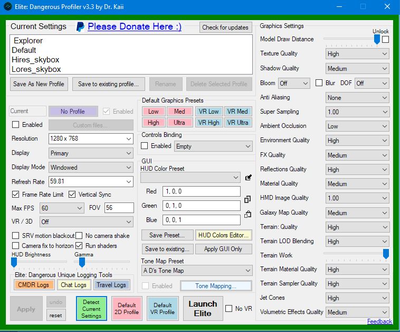Toggle Vertical Sync checkbox

[72, 194]
